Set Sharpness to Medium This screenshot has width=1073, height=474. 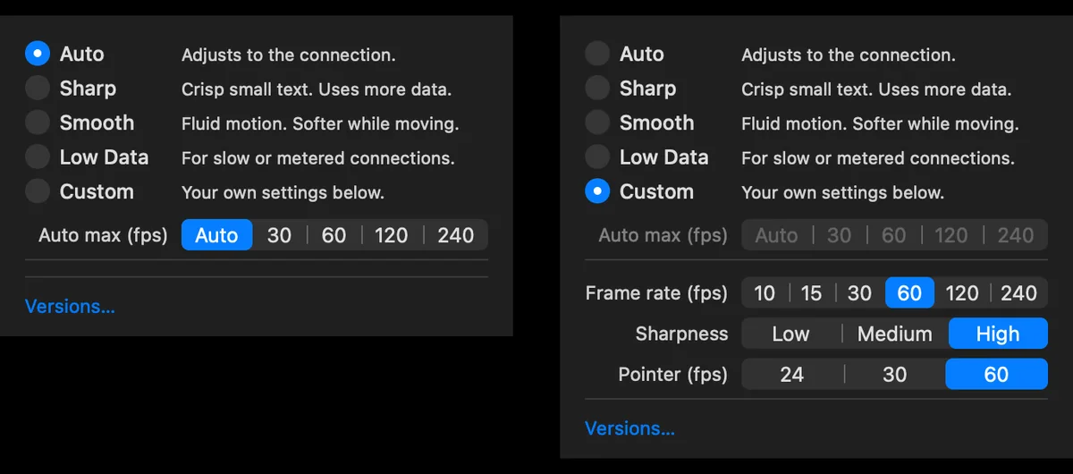[895, 334]
